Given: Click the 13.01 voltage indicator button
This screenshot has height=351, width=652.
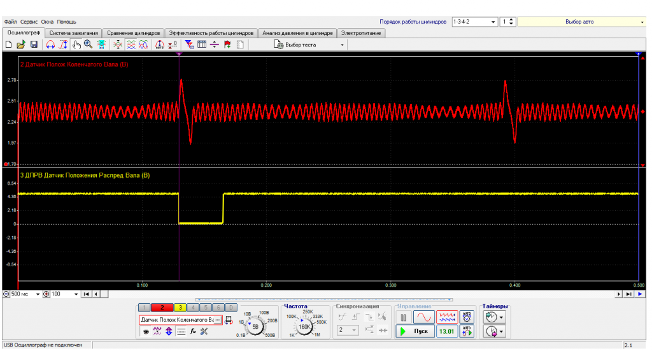Looking at the screenshot, I should pyautogui.click(x=446, y=331).
